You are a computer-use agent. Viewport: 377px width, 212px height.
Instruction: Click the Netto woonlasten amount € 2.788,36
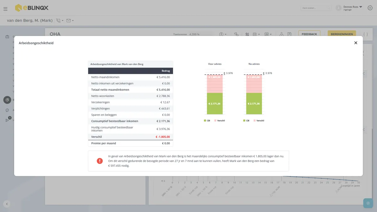tap(163, 96)
